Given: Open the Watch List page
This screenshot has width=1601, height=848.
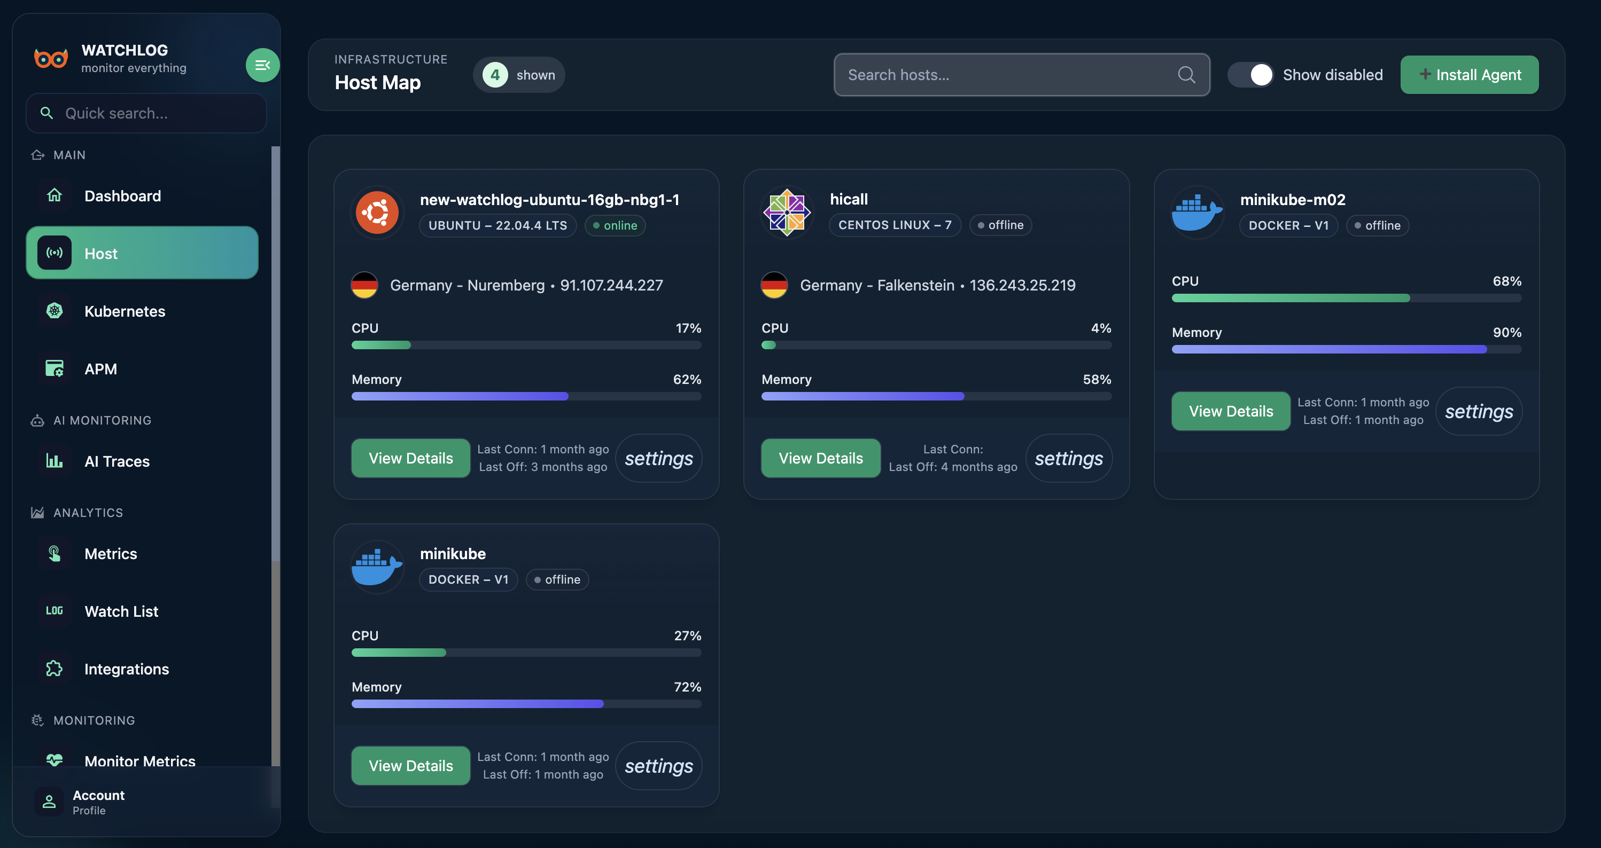Looking at the screenshot, I should (x=142, y=611).
